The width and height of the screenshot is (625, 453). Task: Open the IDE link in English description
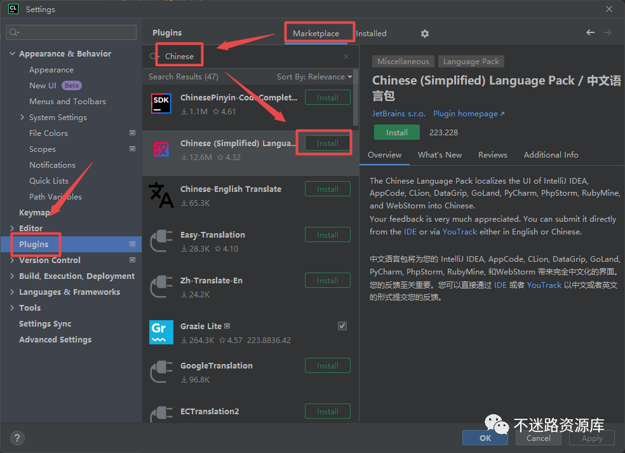tap(410, 232)
